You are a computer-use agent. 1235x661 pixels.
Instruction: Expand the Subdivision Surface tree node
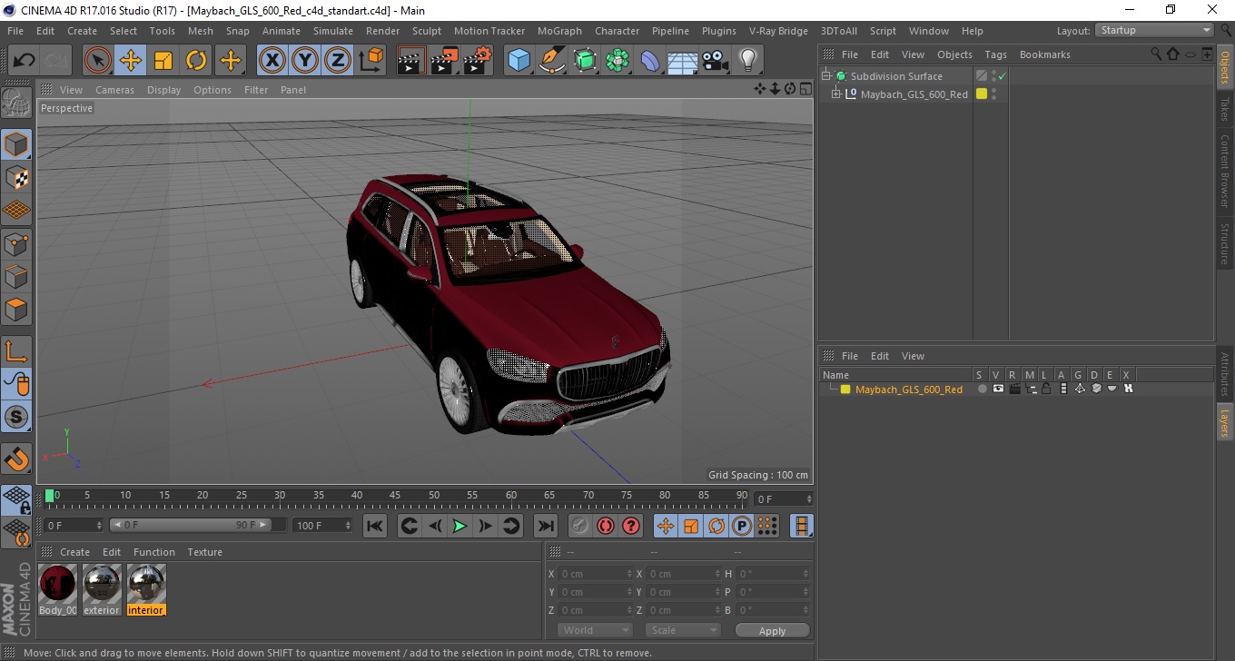tap(826, 76)
